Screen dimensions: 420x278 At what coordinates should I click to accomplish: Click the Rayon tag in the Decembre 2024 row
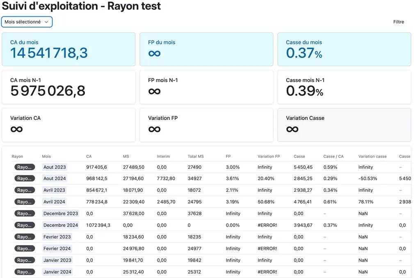point(24,225)
